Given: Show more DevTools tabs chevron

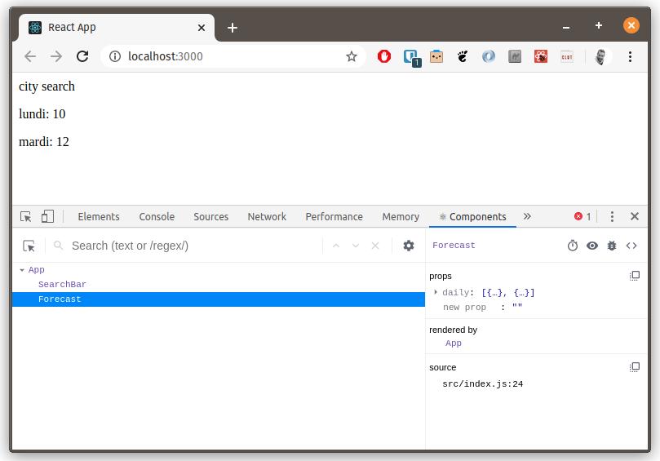Looking at the screenshot, I should click(x=527, y=216).
